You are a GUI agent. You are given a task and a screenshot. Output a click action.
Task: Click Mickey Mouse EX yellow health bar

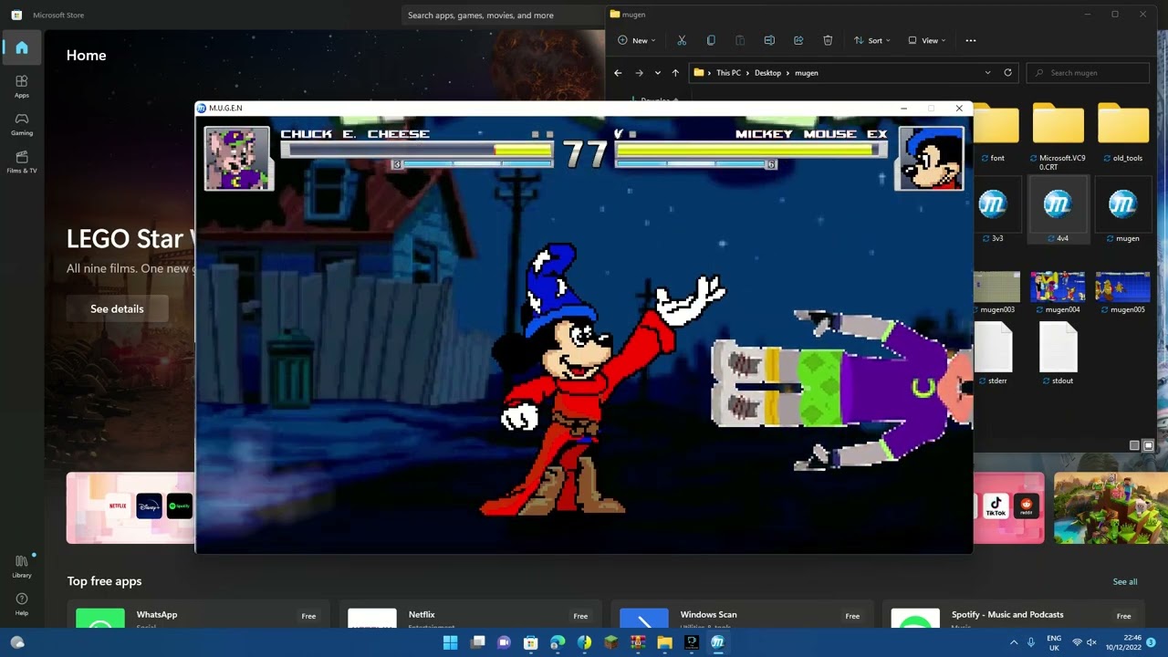point(744,149)
